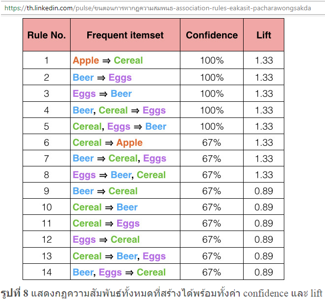
Task: Click the rule number 9 cell
Action: [x=47, y=191]
